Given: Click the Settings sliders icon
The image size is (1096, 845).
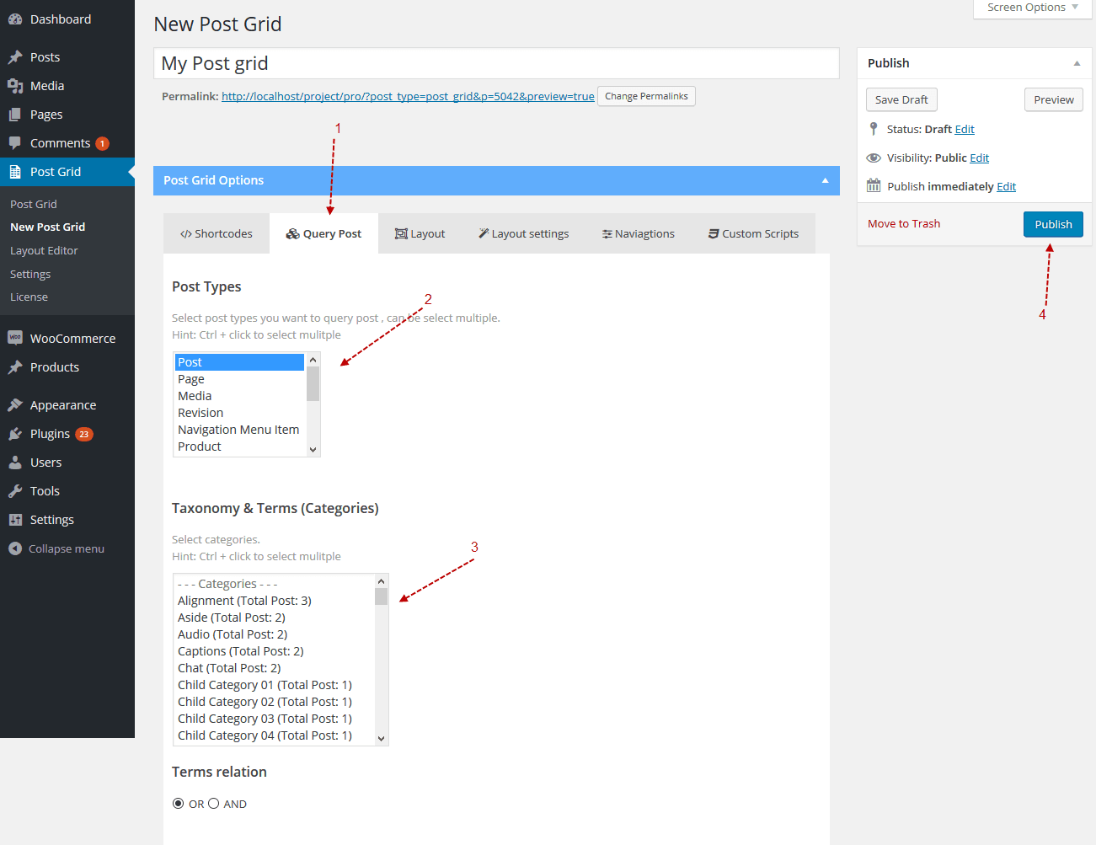Looking at the screenshot, I should point(15,520).
